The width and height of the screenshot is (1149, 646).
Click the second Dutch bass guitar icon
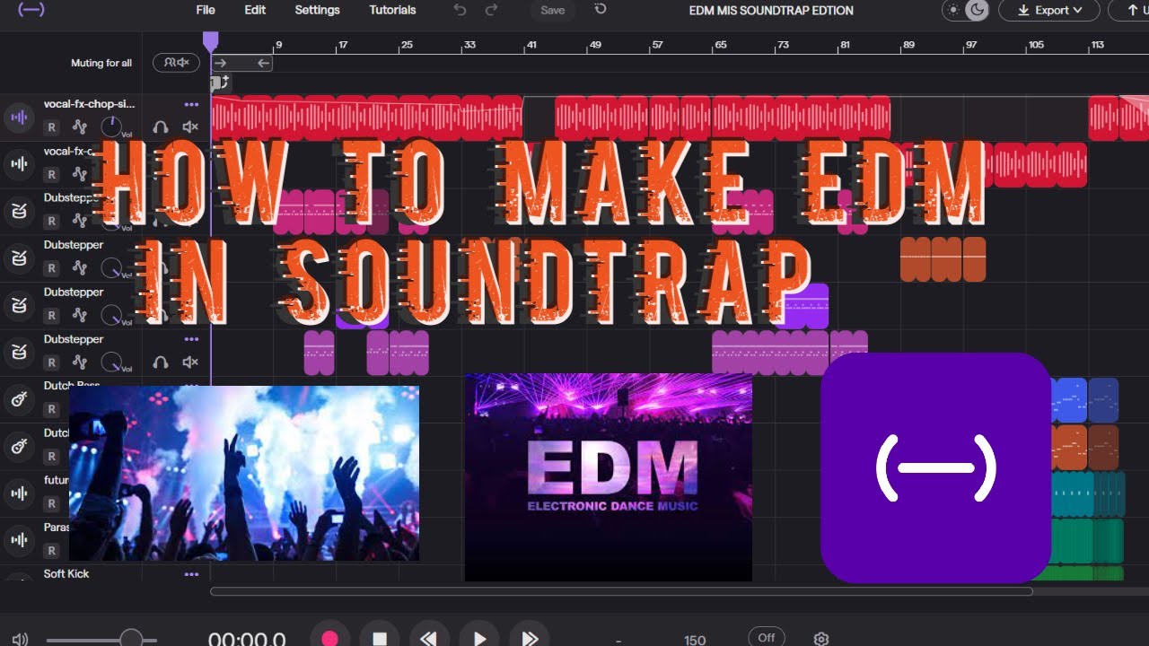click(x=18, y=447)
